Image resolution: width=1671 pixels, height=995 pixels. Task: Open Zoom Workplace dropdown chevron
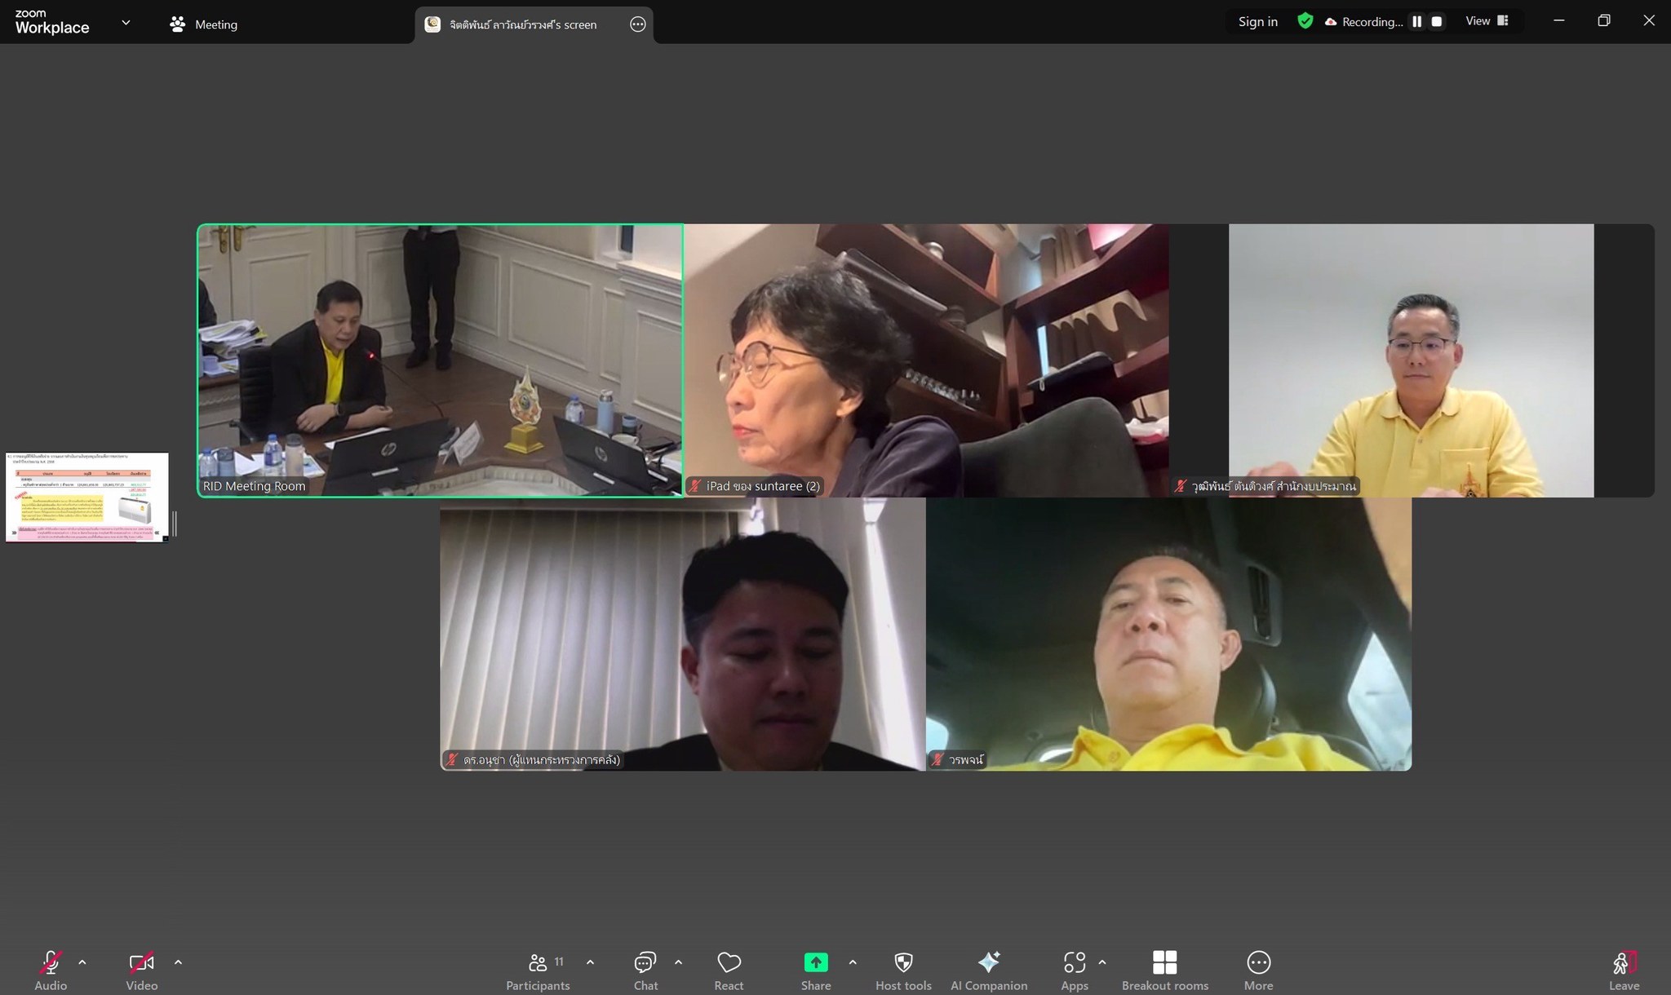pyautogui.click(x=126, y=23)
